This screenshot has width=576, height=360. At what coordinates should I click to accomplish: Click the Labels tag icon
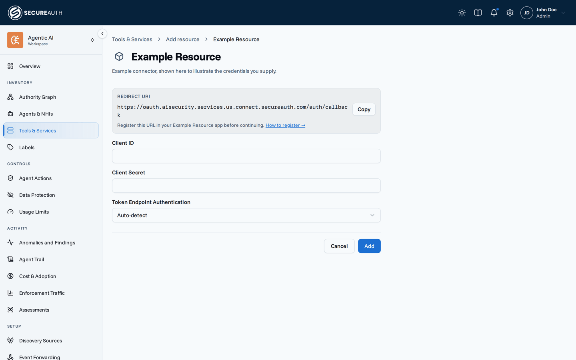point(10,147)
